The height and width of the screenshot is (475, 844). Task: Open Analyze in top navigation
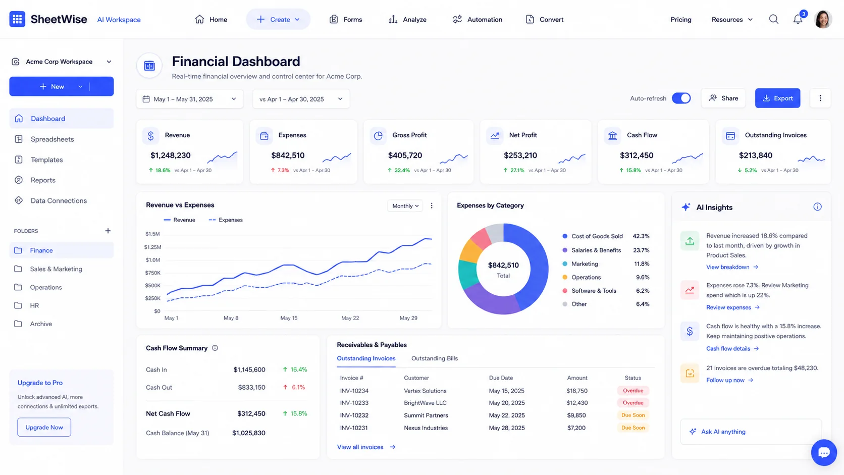pos(407,19)
